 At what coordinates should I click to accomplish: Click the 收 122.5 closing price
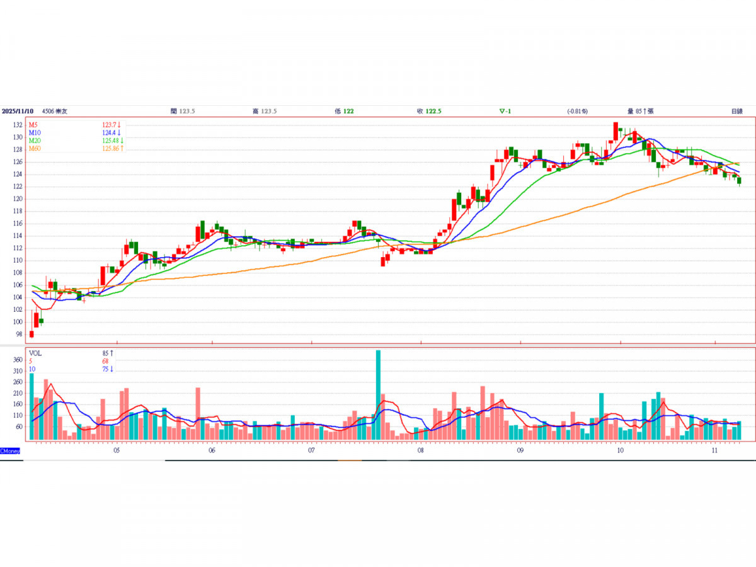coord(428,112)
